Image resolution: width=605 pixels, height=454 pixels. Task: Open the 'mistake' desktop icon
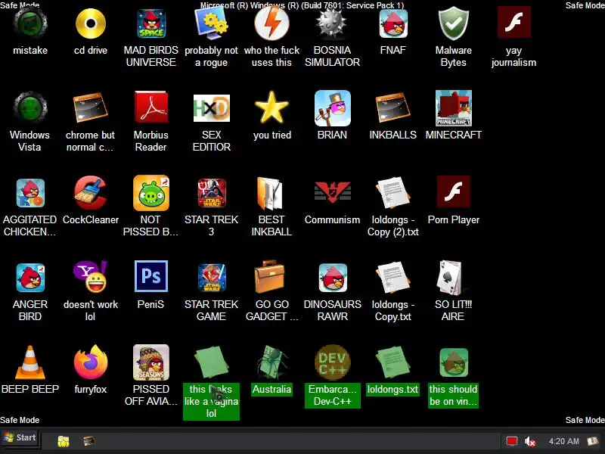click(30, 24)
